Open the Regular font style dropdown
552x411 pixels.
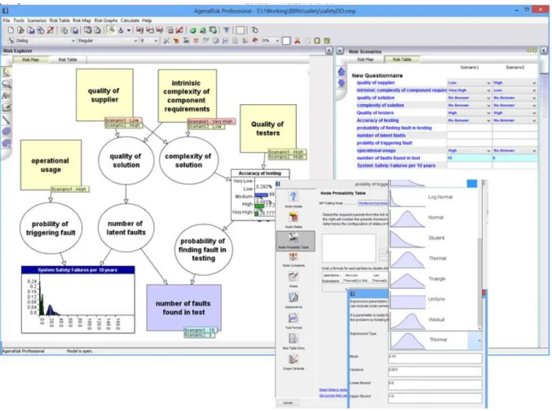107,41
